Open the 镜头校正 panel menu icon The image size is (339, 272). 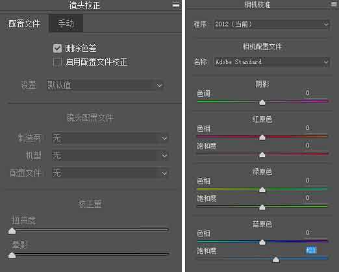pyautogui.click(x=176, y=5)
